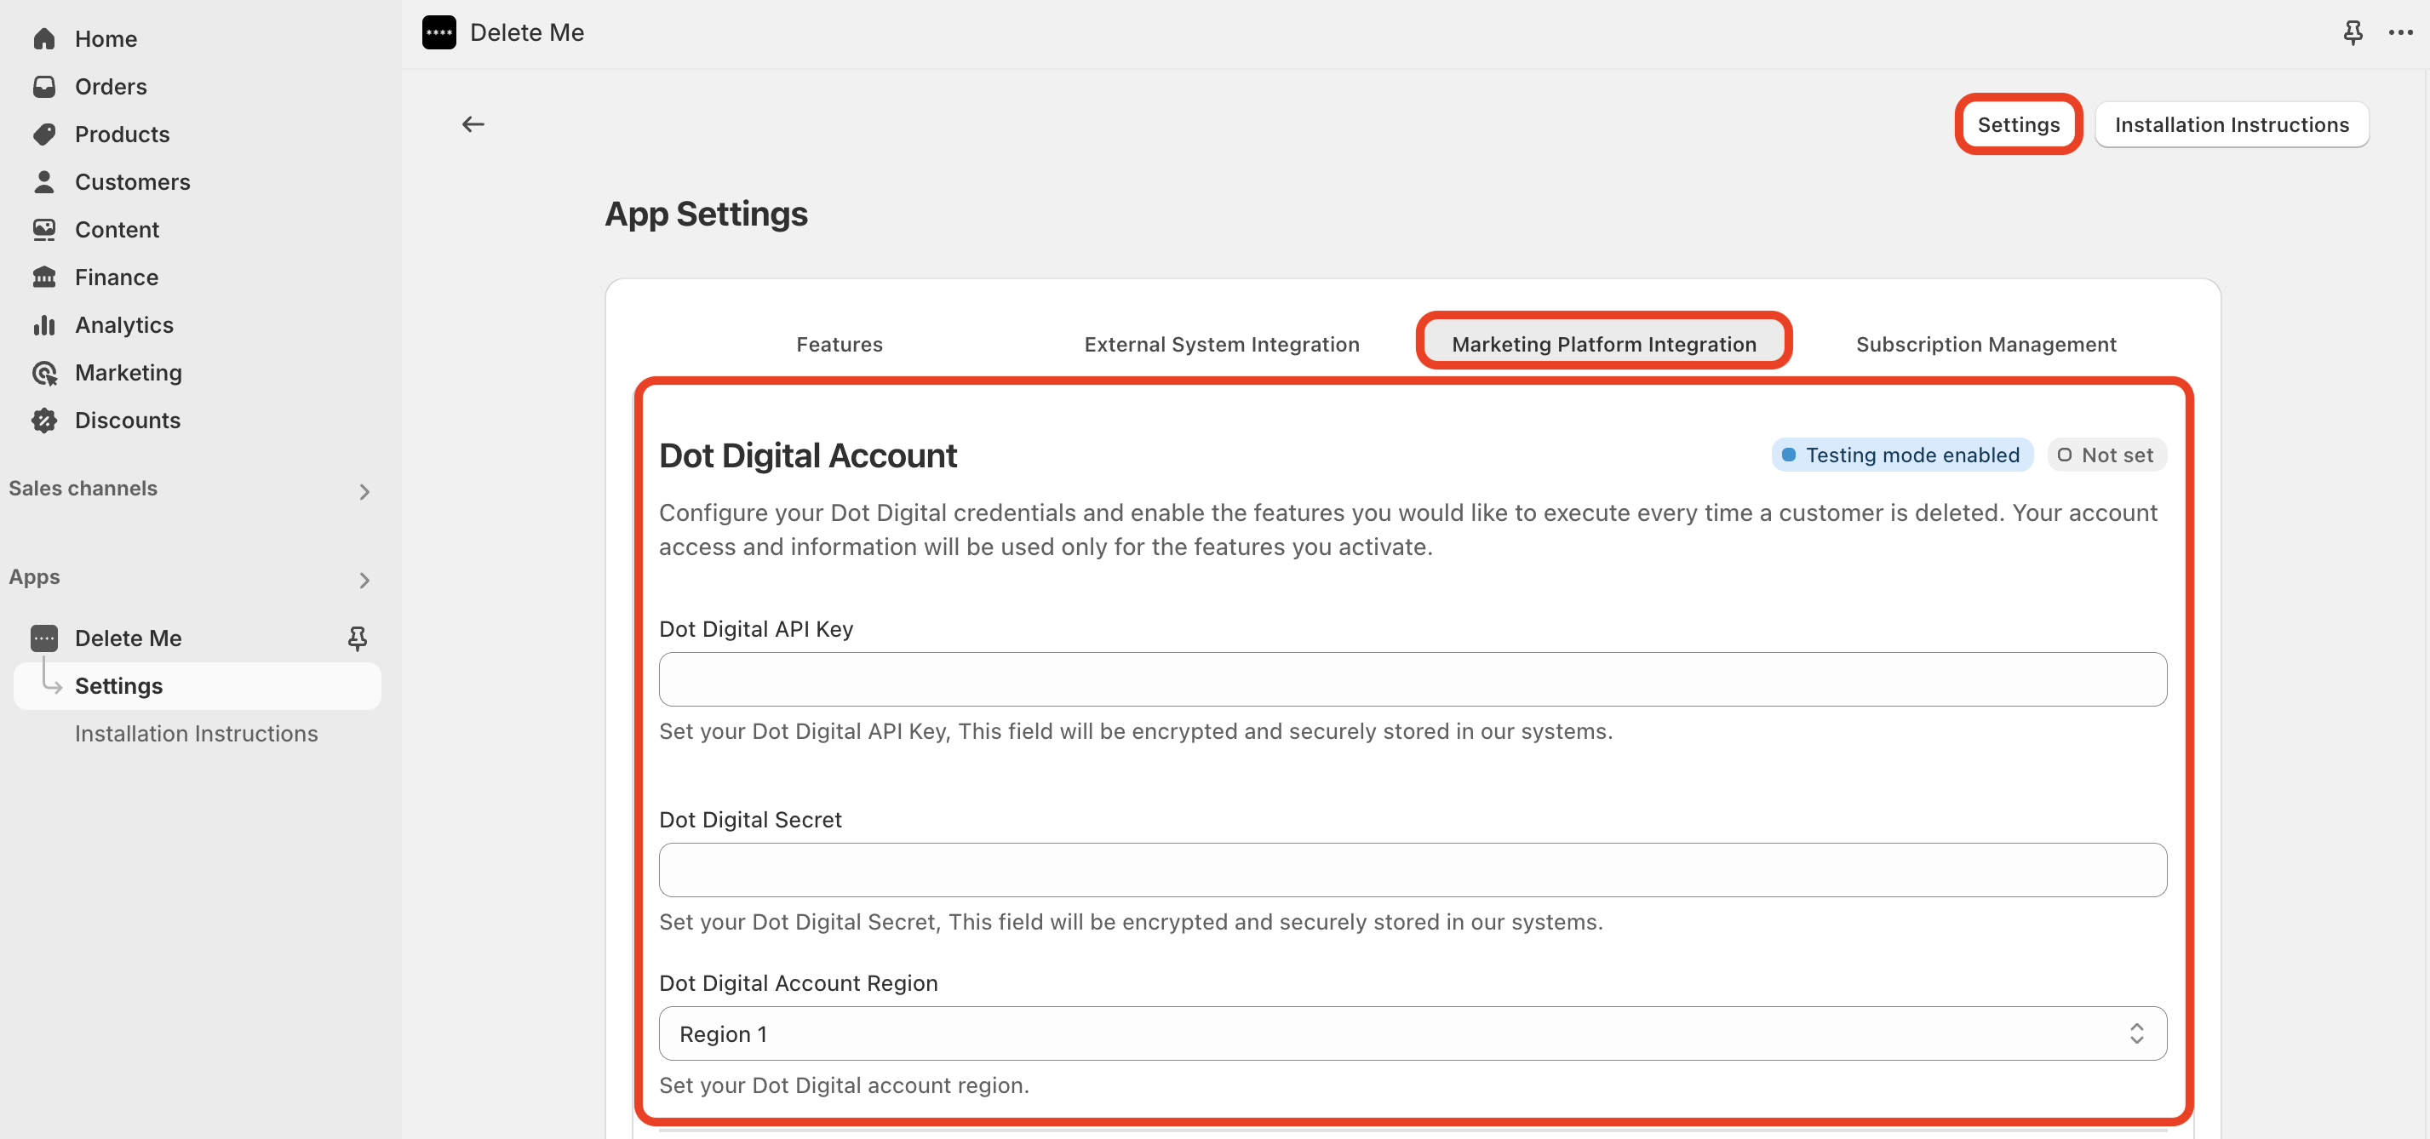The width and height of the screenshot is (2430, 1139).
Task: Click the Delete Me header title
Action: pyautogui.click(x=527, y=32)
